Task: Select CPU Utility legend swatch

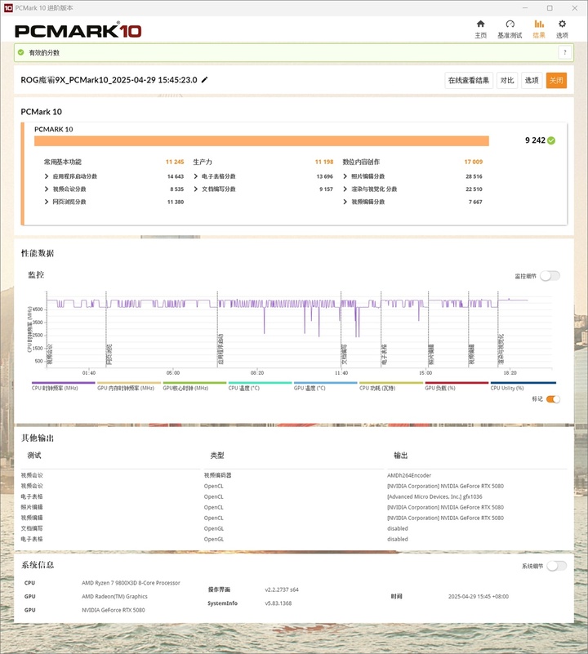Action: [523, 382]
